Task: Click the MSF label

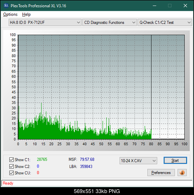Action: pyautogui.click(x=73, y=159)
